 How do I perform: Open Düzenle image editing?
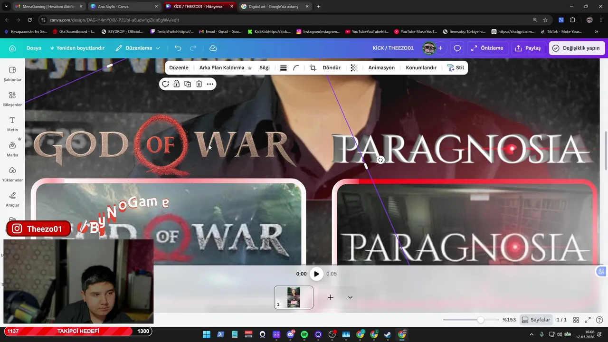179,67
